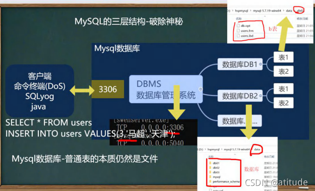Click the db03 folder icon
The height and width of the screenshot is (191, 315).
pyautogui.click(x=210, y=172)
